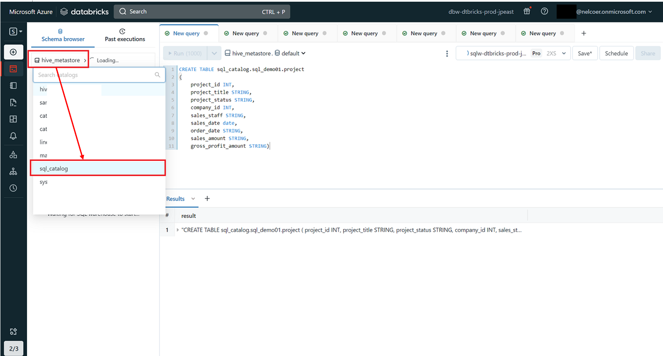Open the SQL persona switcher dropdown
This screenshot has height=356, width=663.
[x=16, y=31]
